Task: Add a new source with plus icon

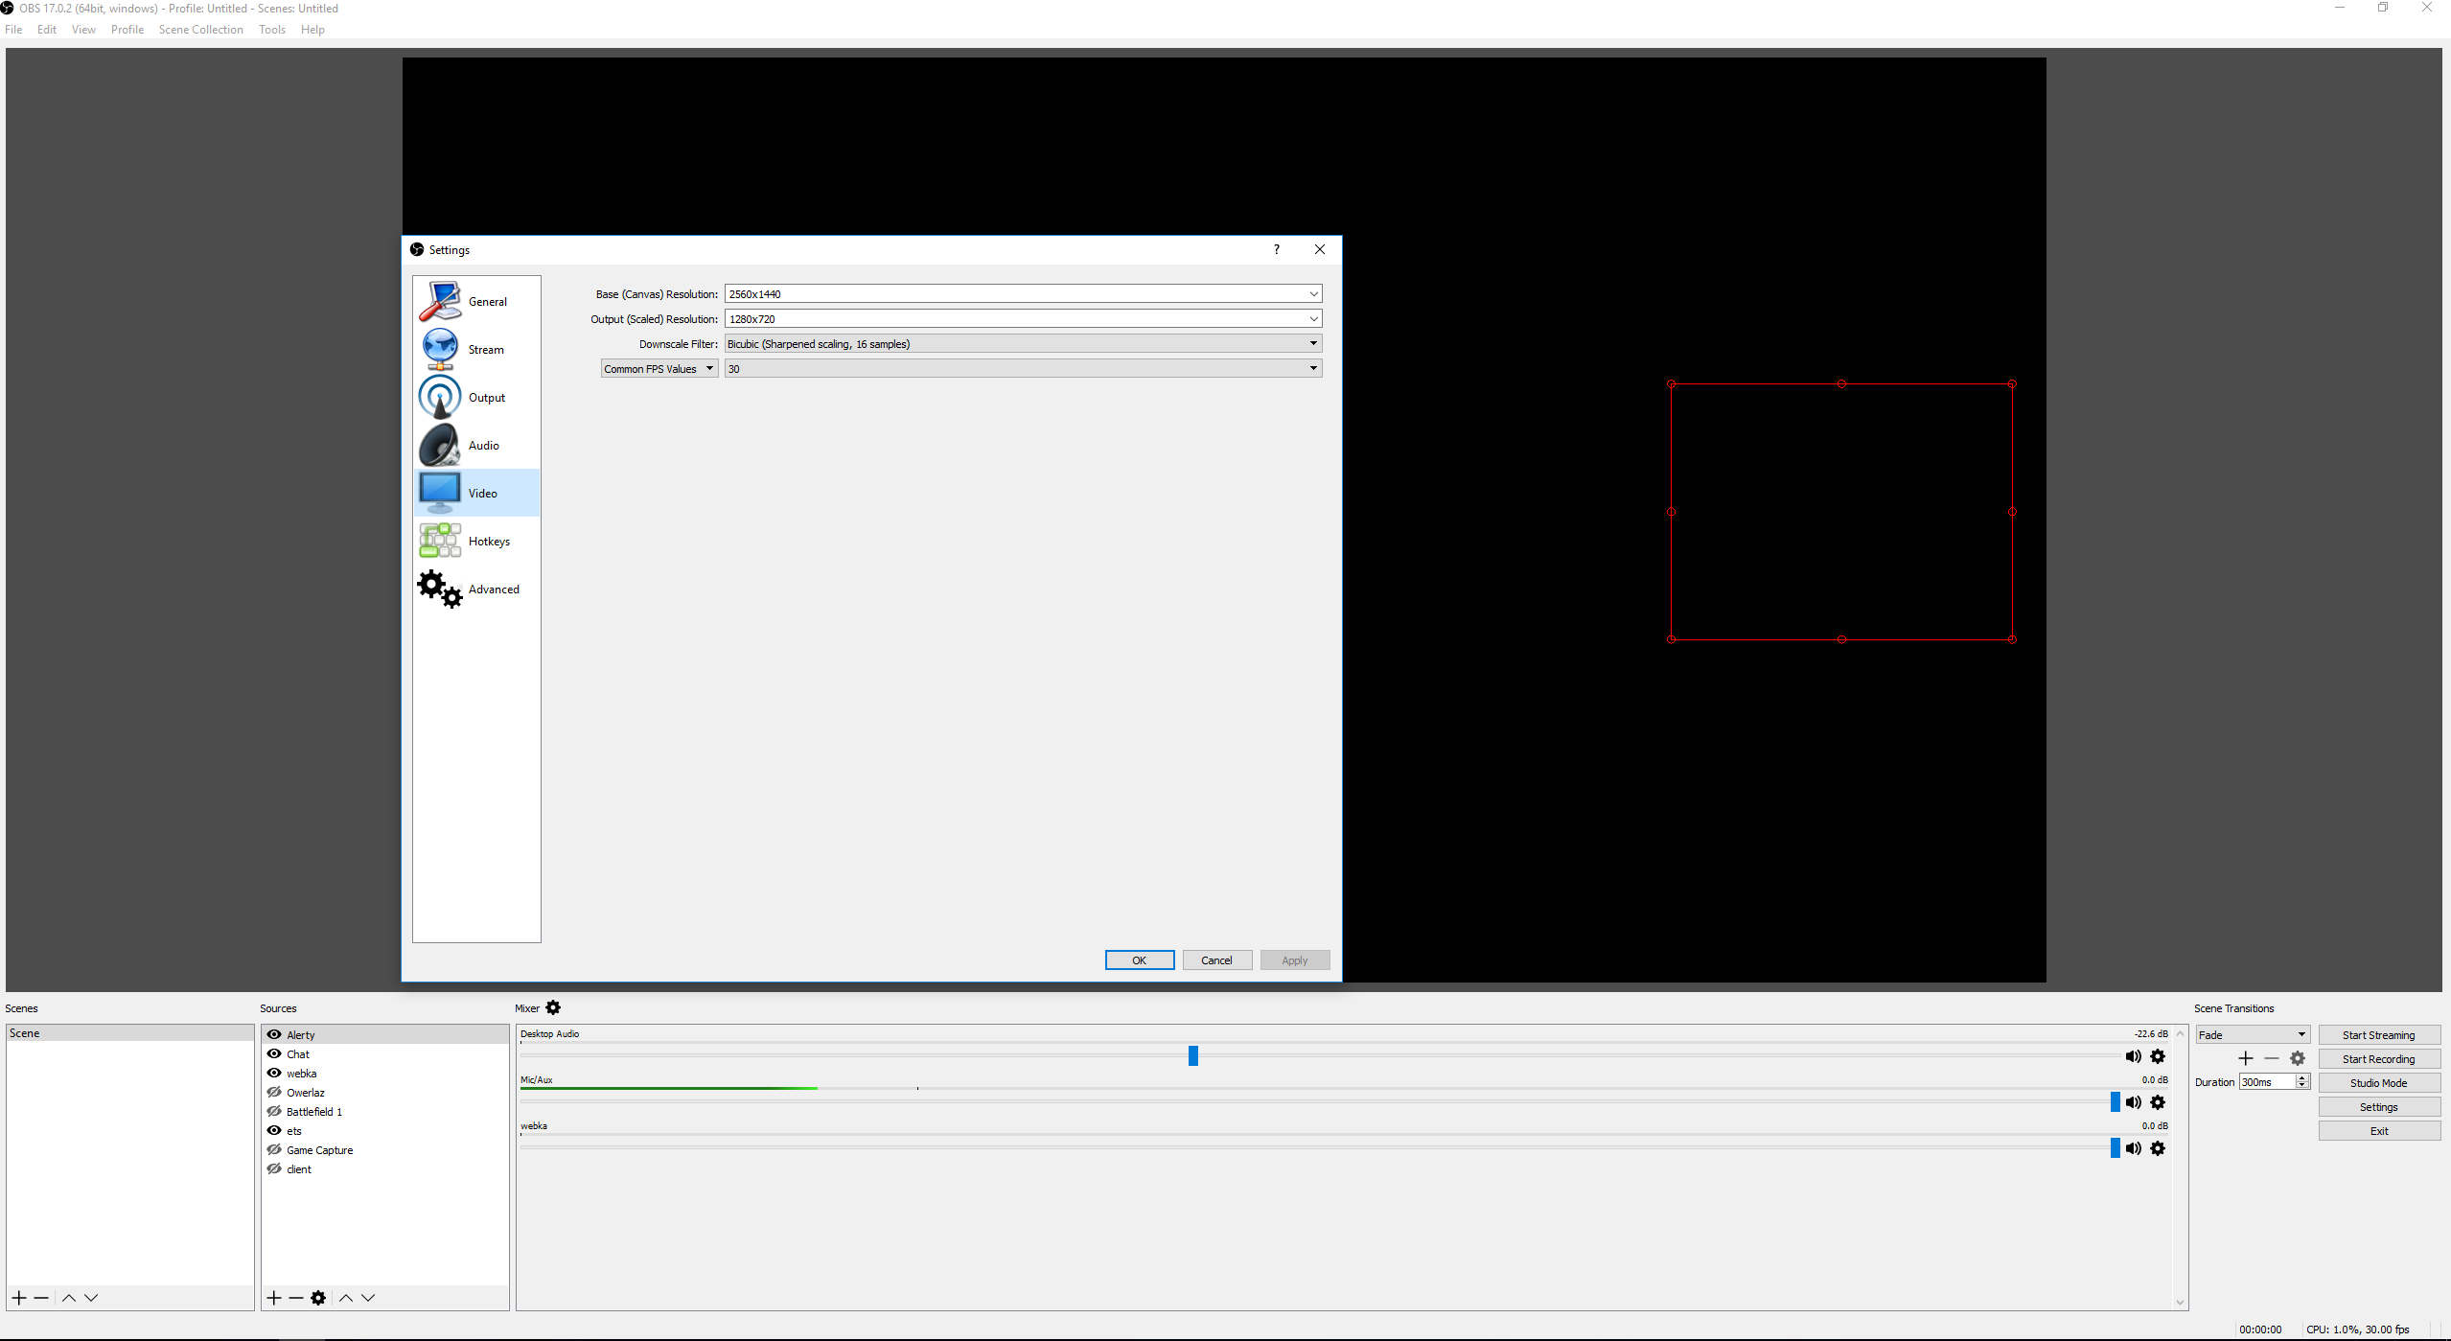Action: pyautogui.click(x=274, y=1298)
